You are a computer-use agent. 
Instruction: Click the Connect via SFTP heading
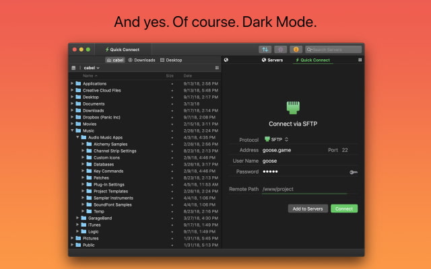(x=293, y=124)
